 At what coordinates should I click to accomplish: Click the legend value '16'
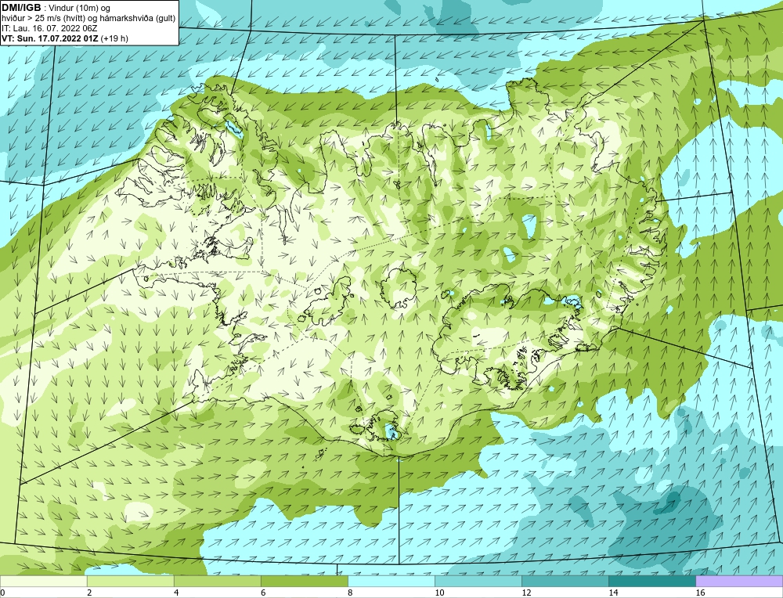(700, 593)
